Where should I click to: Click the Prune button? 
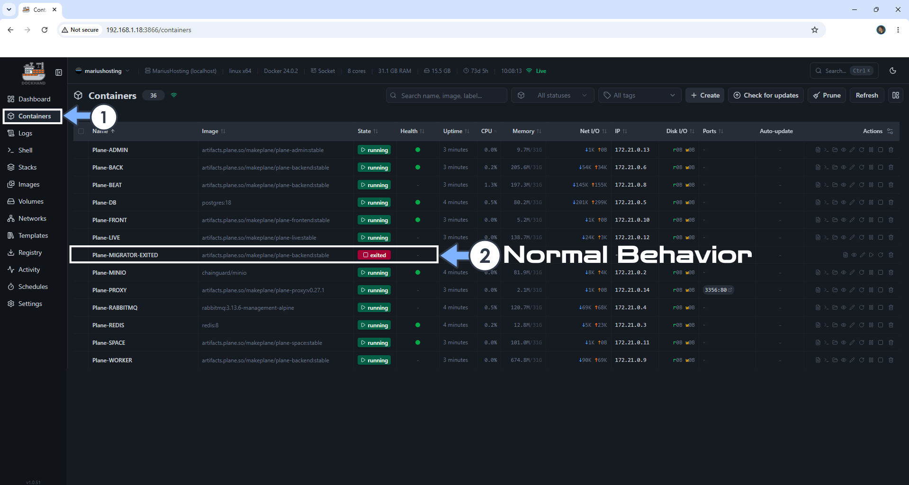[827, 95]
